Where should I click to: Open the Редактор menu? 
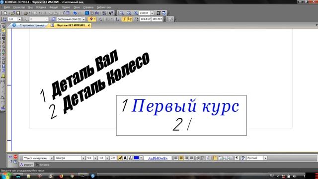[19, 7]
